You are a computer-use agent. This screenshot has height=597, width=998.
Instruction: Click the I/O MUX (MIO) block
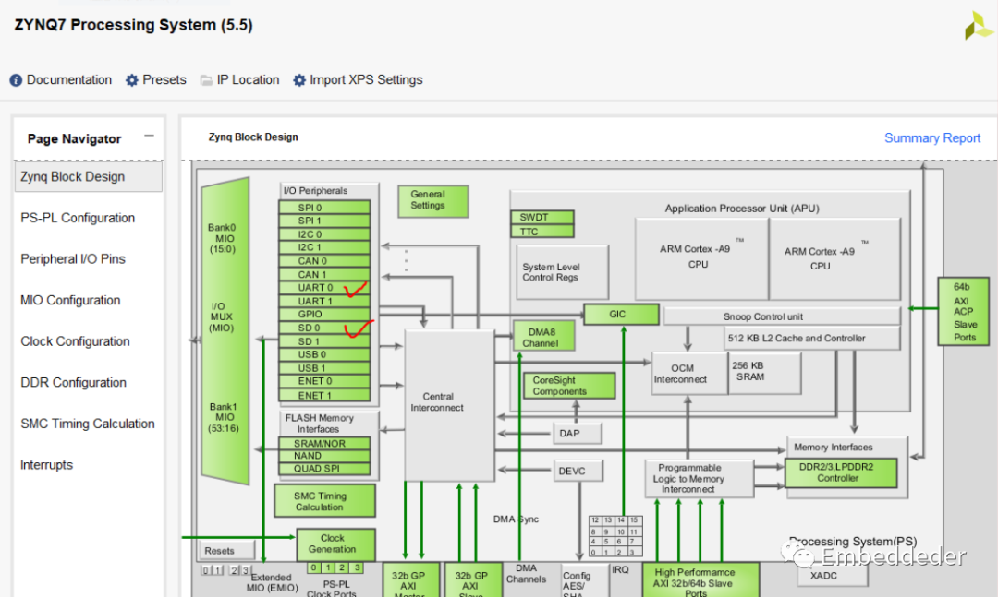coord(225,330)
